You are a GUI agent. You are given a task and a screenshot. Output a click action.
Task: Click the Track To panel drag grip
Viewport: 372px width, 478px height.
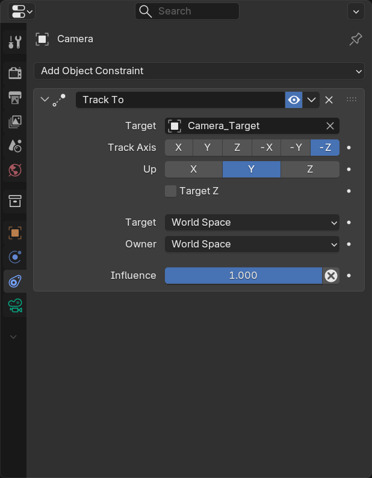pos(352,100)
